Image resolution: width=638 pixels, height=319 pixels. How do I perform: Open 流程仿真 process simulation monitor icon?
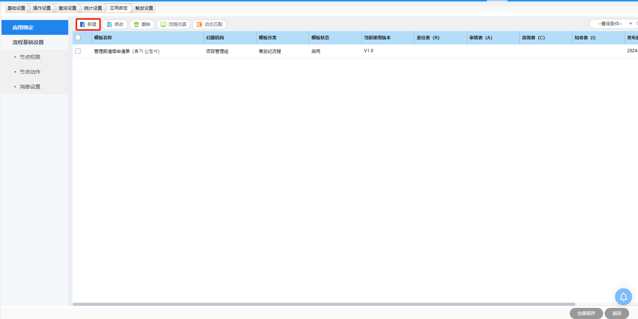click(x=163, y=24)
